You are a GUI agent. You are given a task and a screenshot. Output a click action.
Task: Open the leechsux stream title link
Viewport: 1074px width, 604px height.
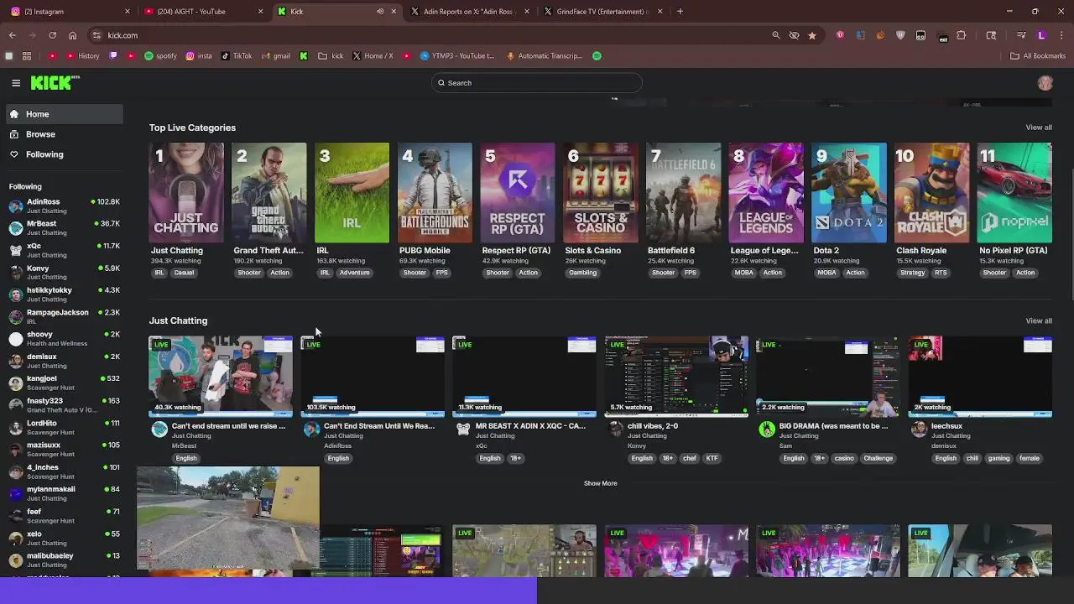coord(946,426)
